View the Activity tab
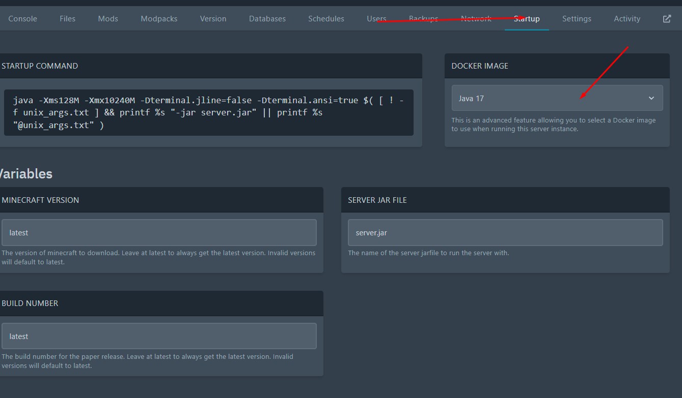 [627, 19]
